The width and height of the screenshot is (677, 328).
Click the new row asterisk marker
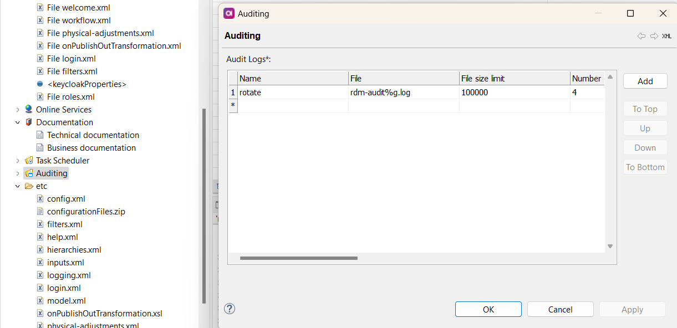(x=233, y=105)
